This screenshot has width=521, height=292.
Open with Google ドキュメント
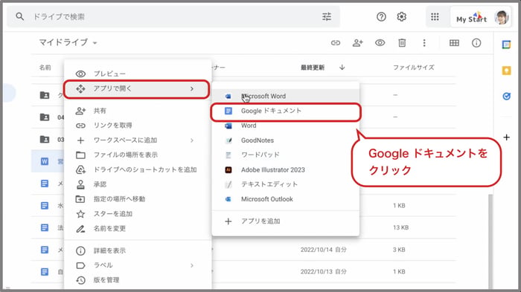[x=285, y=111]
